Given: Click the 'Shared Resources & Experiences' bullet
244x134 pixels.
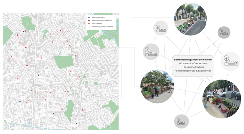Looking at the screenshot, I should point(193,71).
